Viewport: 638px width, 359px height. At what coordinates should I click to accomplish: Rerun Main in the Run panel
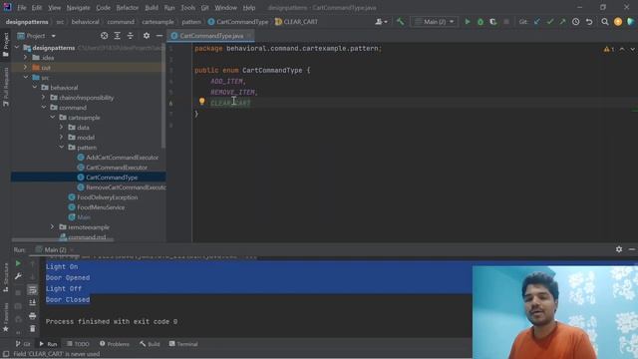tap(18, 263)
